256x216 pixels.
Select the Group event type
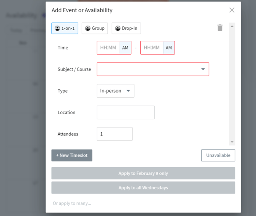point(95,28)
